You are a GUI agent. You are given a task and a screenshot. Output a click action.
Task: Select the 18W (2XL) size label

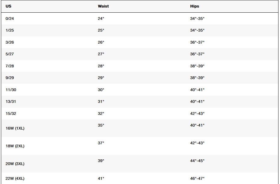click(15, 146)
